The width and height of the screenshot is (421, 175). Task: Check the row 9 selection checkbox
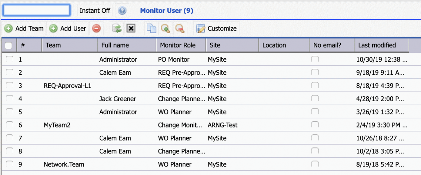(x=10, y=164)
